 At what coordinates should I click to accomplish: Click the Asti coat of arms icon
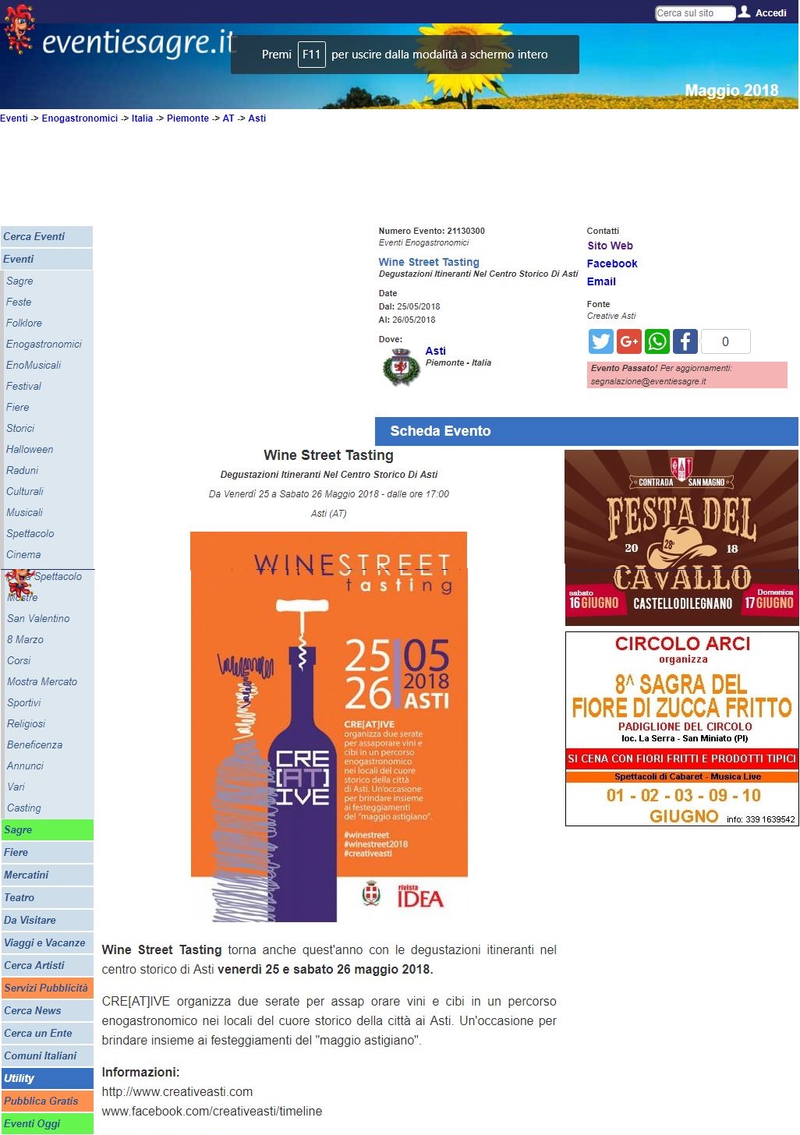tap(401, 366)
